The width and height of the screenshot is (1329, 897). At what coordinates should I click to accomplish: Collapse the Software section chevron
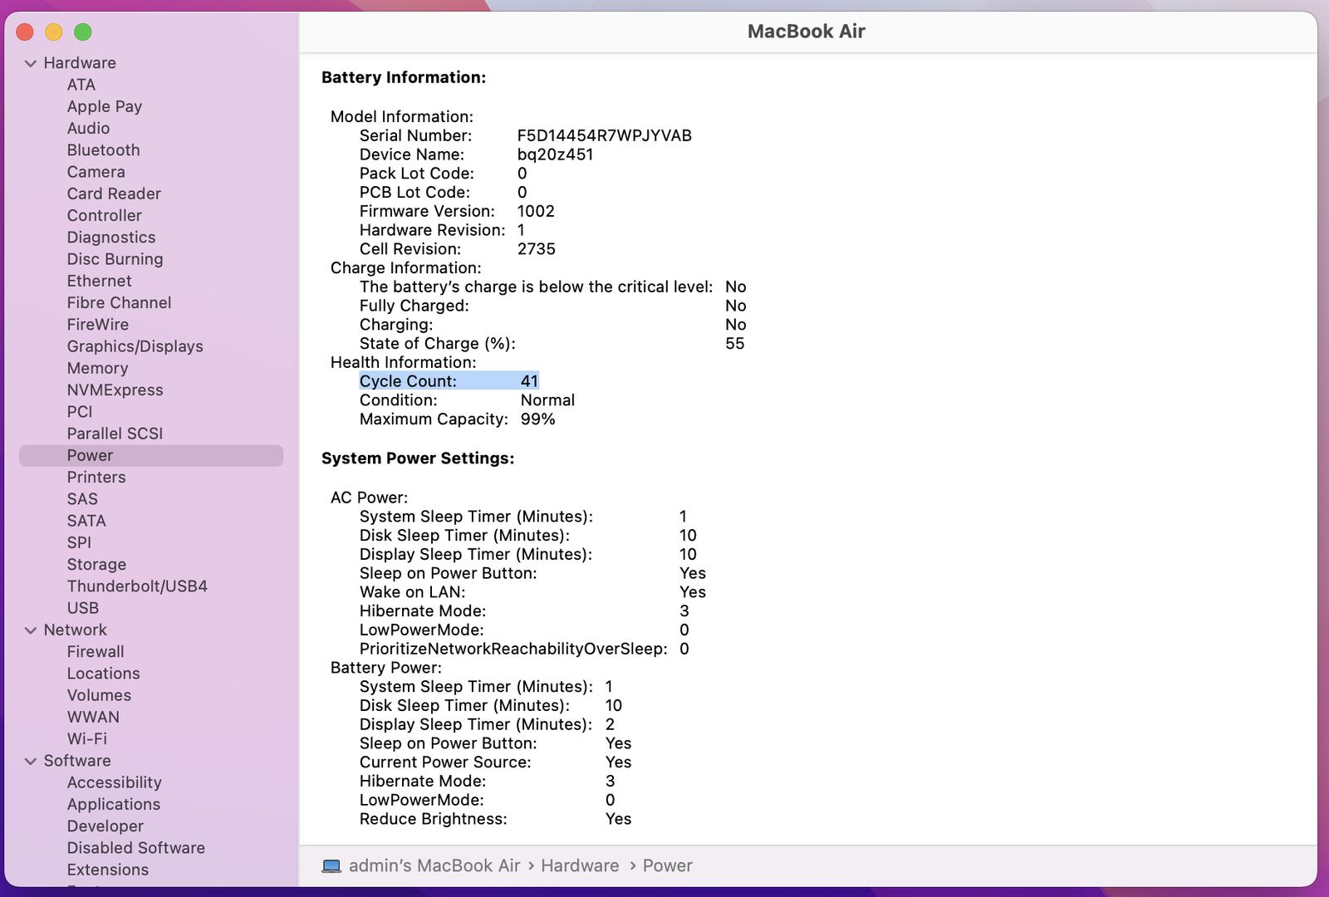31,761
